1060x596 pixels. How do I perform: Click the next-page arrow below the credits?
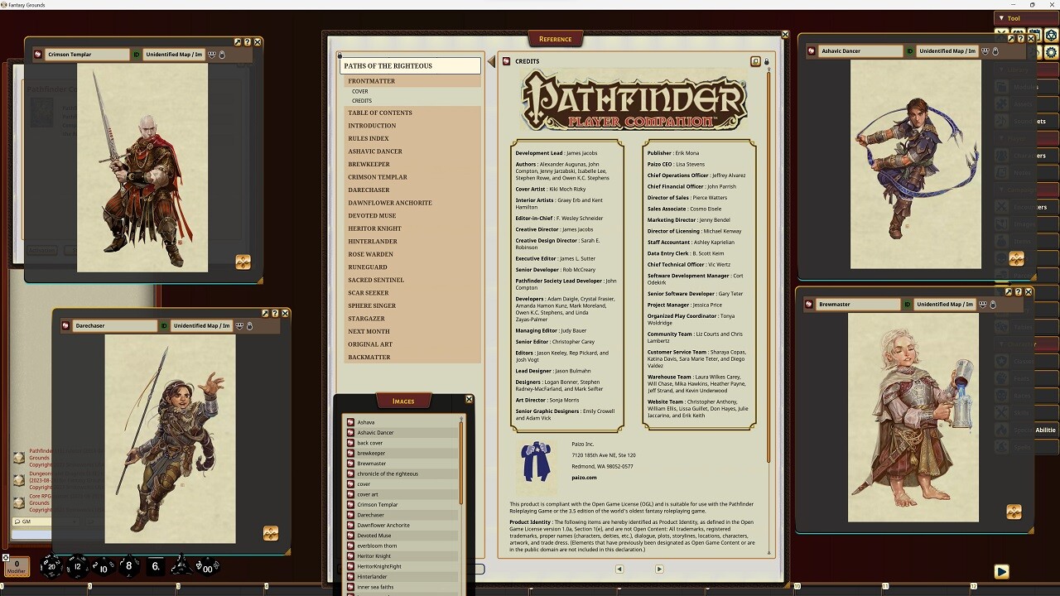point(659,569)
